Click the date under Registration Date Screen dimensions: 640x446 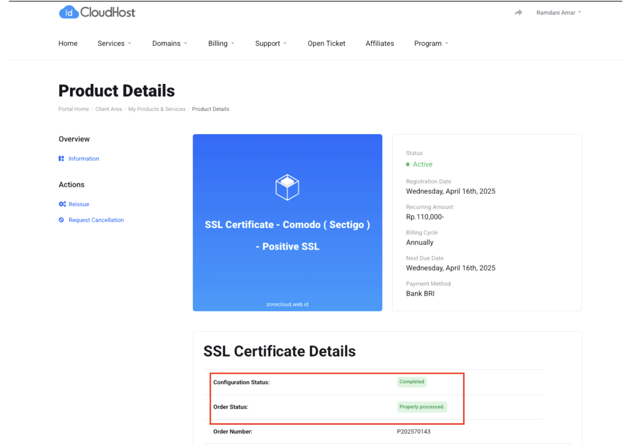click(x=450, y=191)
